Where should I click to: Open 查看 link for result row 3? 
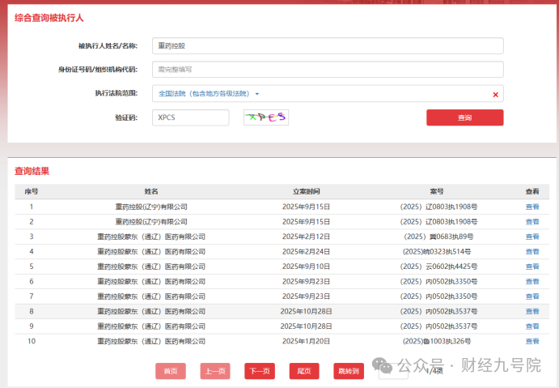[532, 237]
